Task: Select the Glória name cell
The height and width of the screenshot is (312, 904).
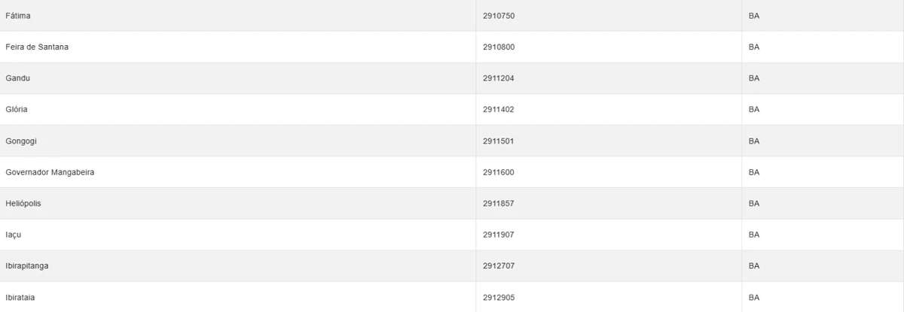Action: coord(17,110)
